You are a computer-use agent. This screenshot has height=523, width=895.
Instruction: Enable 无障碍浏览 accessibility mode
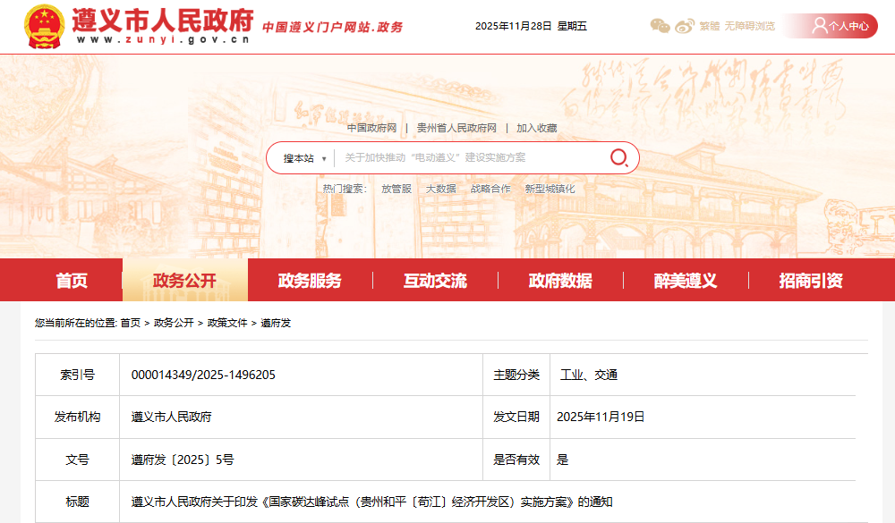[749, 26]
